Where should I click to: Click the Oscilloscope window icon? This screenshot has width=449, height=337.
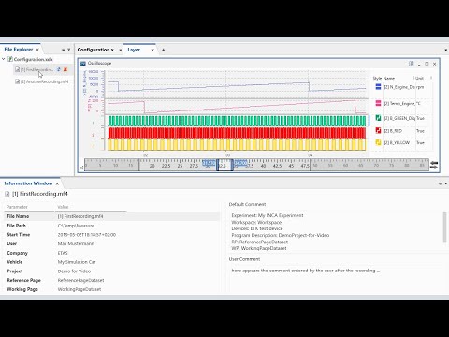[83, 64]
